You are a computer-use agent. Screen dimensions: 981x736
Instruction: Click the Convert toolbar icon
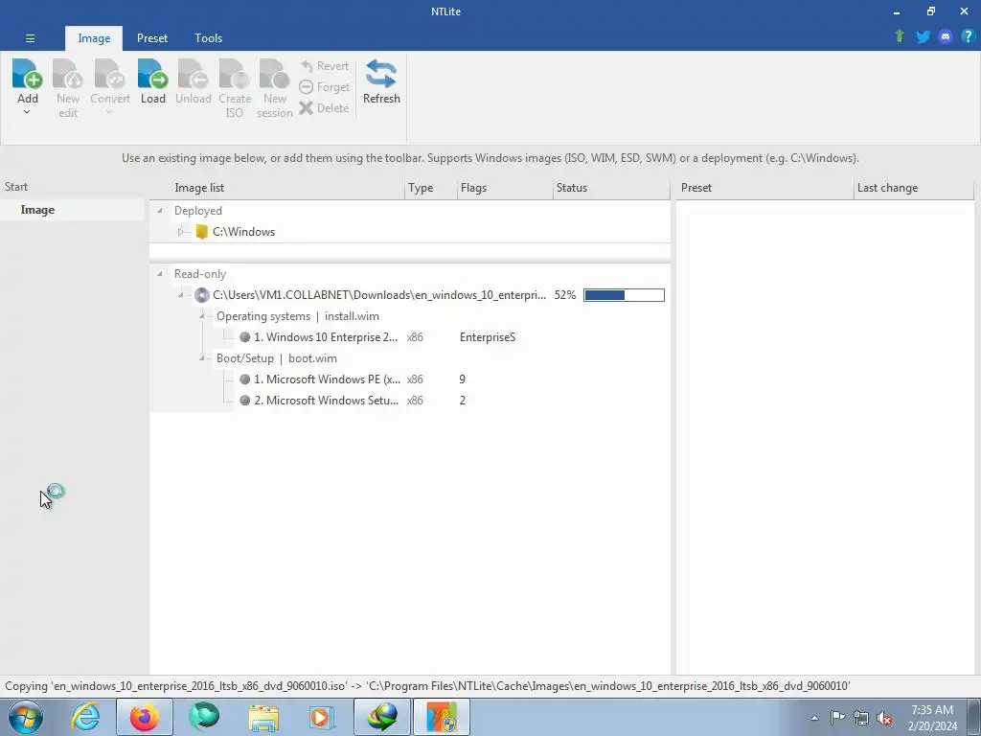(x=109, y=74)
